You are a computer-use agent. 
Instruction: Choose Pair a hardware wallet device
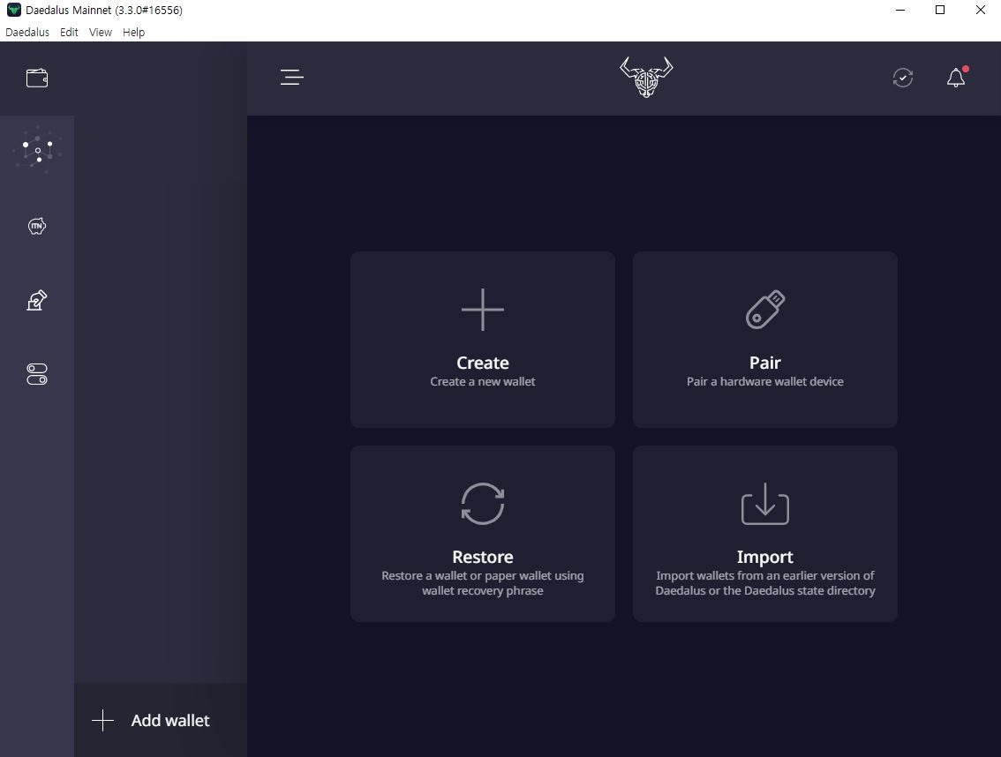tap(764, 340)
